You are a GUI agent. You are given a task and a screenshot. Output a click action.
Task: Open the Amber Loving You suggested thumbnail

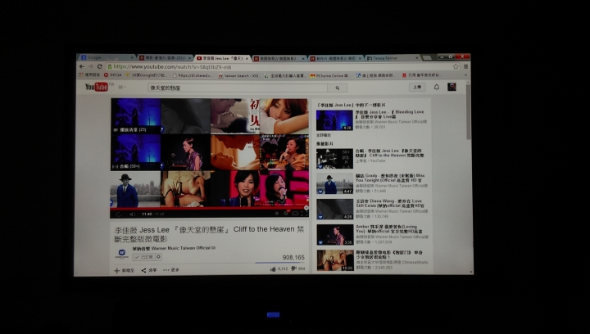point(334,235)
